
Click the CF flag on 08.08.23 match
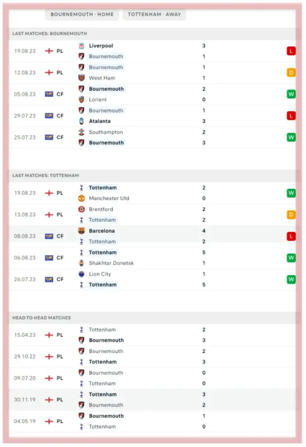[x=49, y=236]
